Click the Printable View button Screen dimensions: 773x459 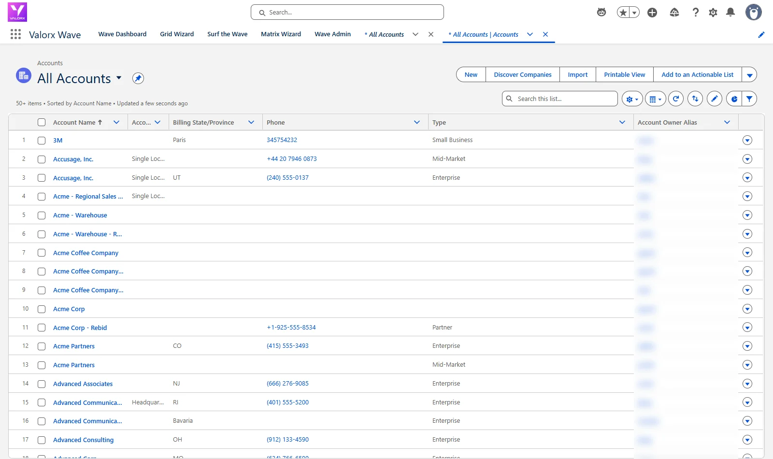tap(625, 75)
